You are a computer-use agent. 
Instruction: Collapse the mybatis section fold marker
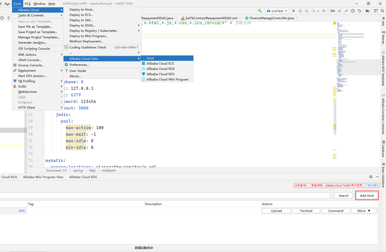pos(44,161)
